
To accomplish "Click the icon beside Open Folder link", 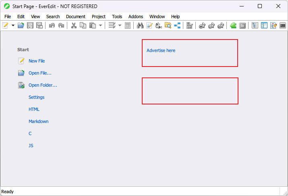I will [x=21, y=85].
